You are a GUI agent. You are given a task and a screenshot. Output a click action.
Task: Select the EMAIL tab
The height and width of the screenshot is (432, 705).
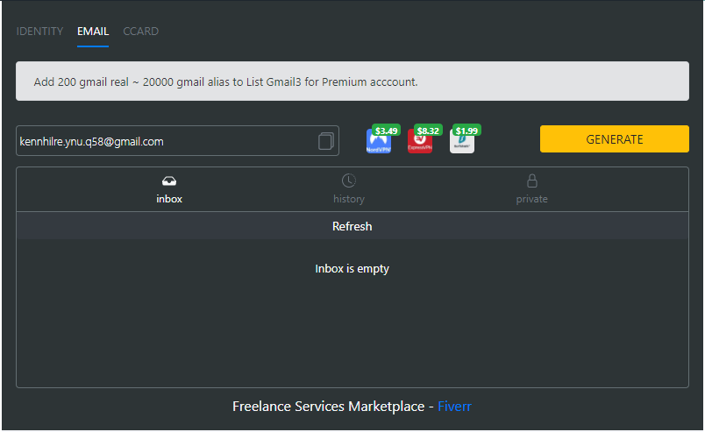(93, 32)
